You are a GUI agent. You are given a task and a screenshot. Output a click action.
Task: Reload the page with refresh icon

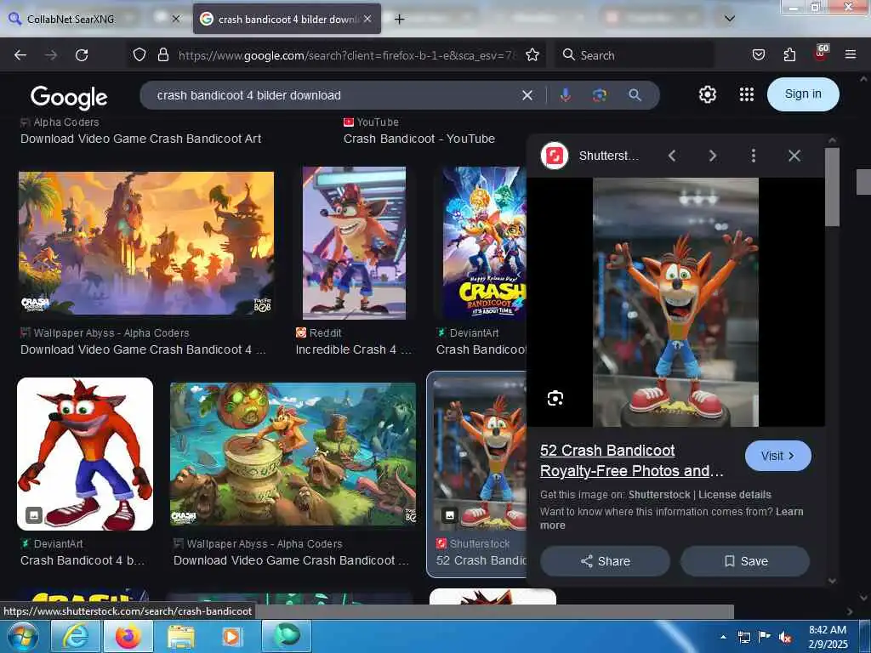[82, 55]
